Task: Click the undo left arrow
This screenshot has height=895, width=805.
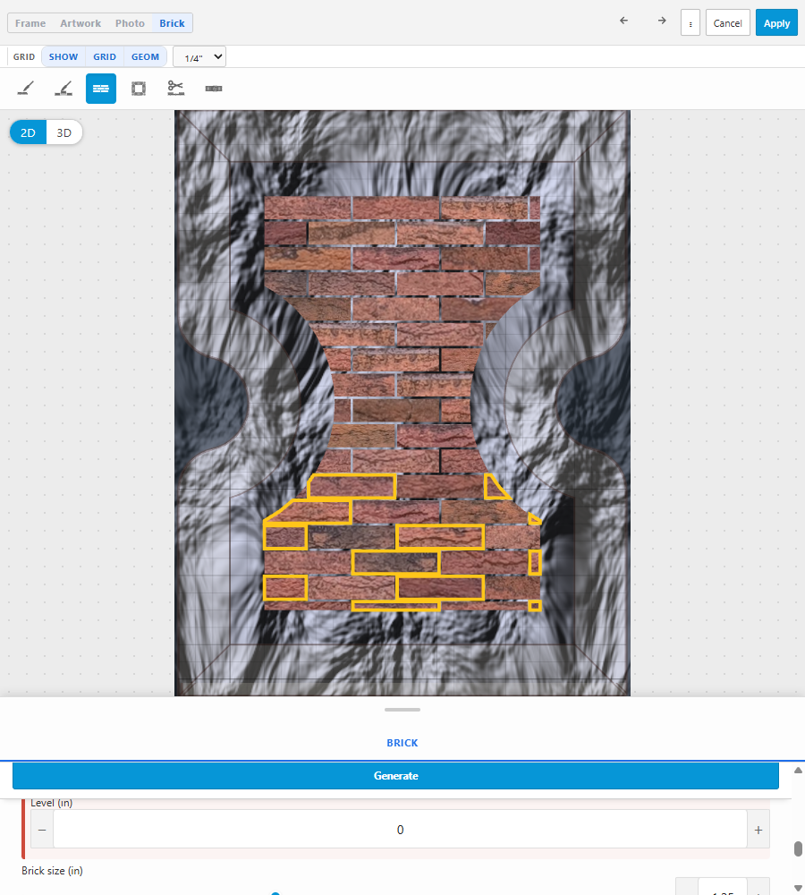Action: click(x=623, y=21)
